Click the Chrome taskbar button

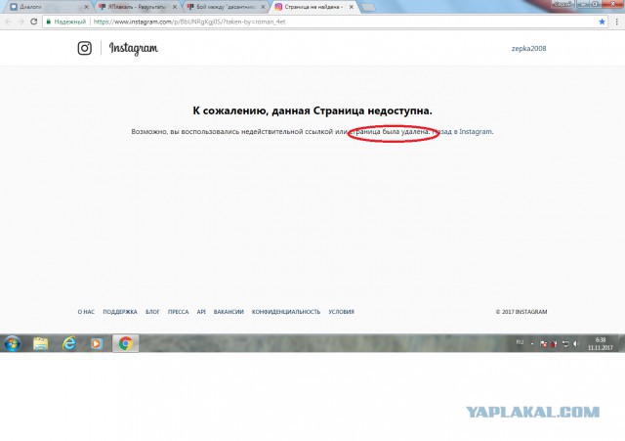(x=126, y=343)
